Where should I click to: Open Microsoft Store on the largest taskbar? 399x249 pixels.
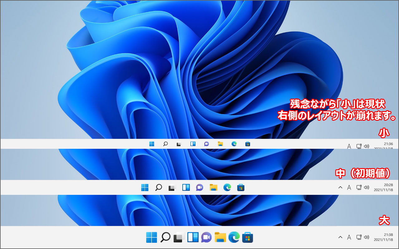pyautogui.click(x=248, y=237)
